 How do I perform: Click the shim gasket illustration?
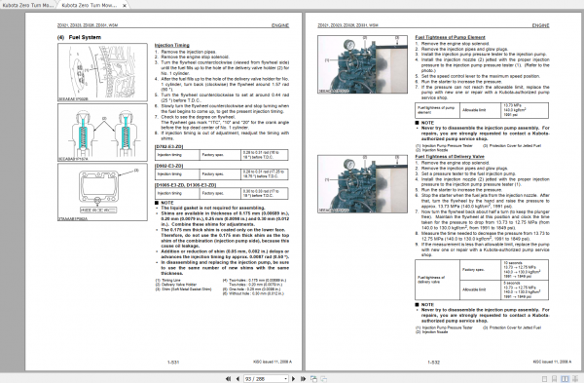[x=102, y=192]
